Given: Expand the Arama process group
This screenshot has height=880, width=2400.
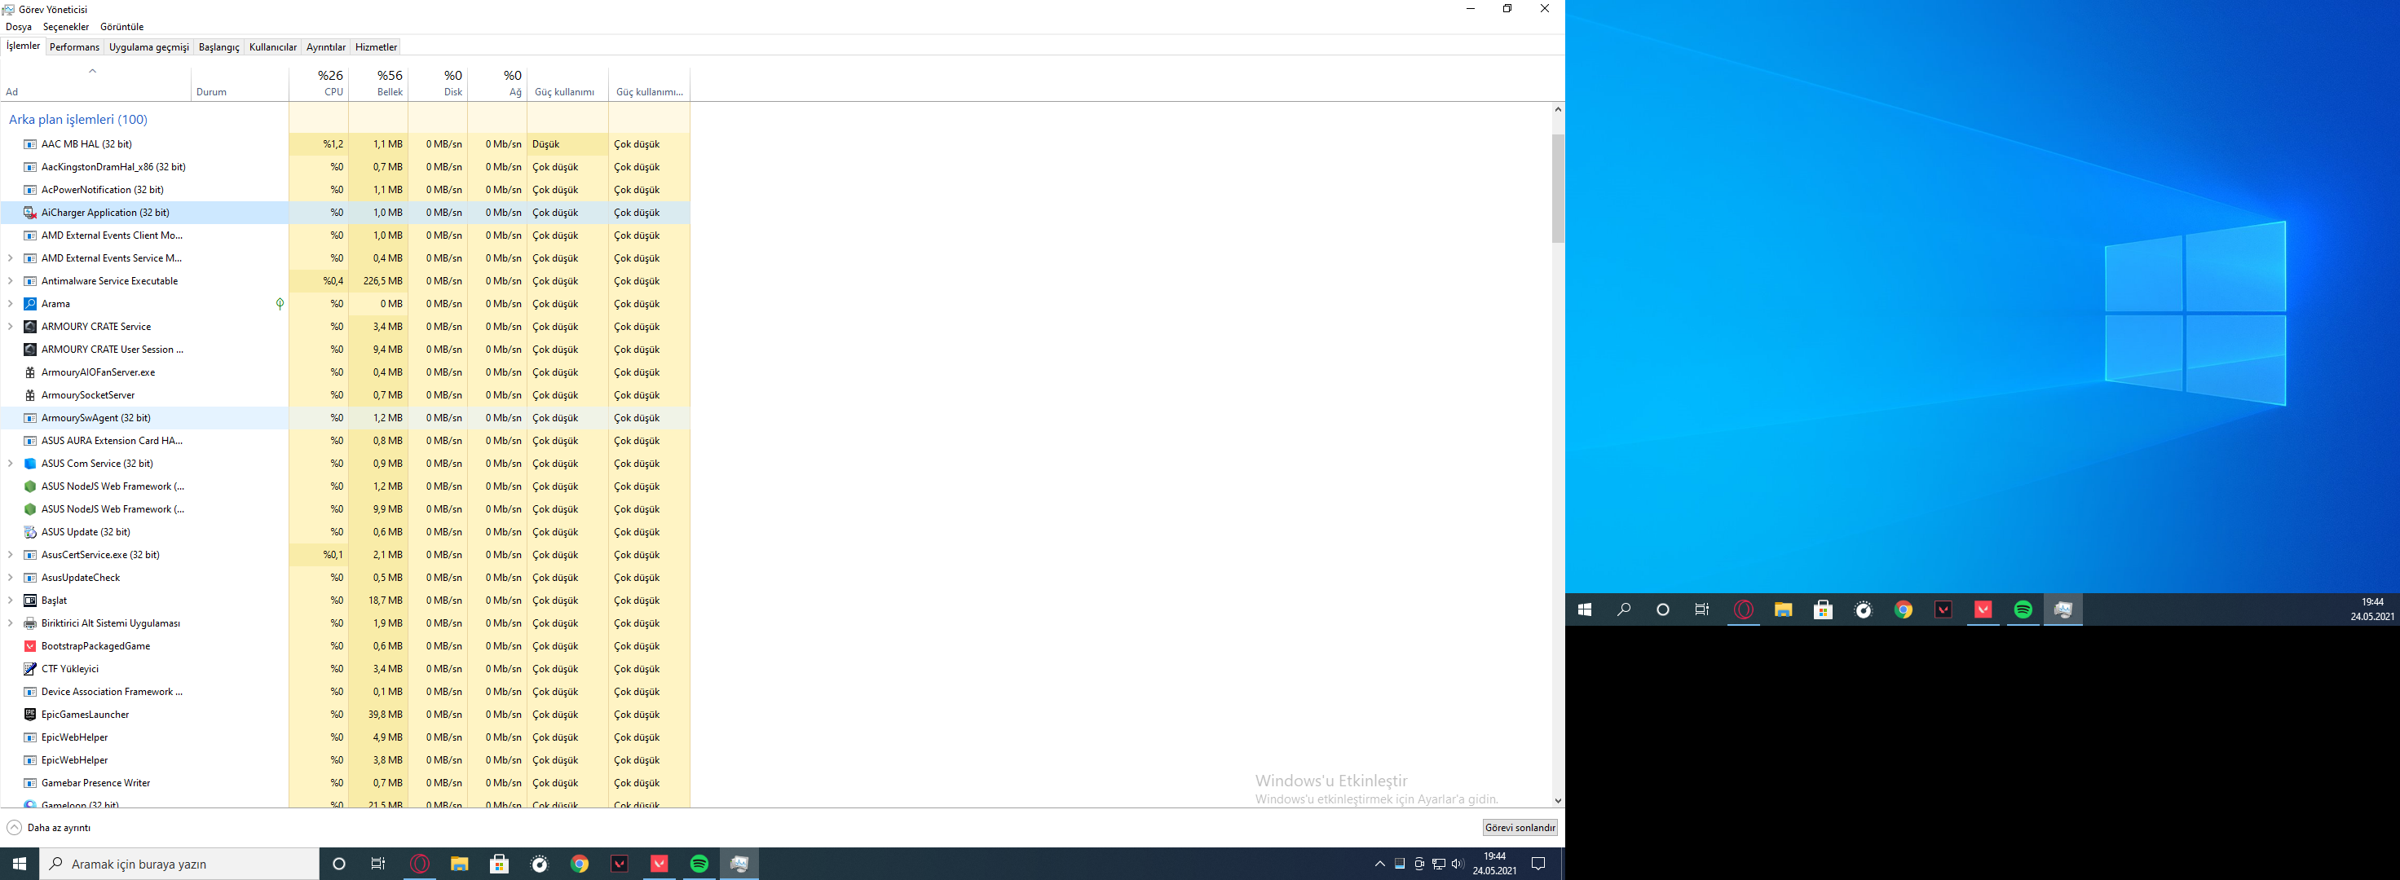Looking at the screenshot, I should click(x=11, y=304).
